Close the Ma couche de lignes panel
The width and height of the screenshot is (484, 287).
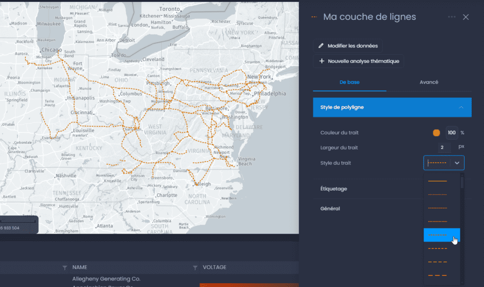(x=466, y=17)
